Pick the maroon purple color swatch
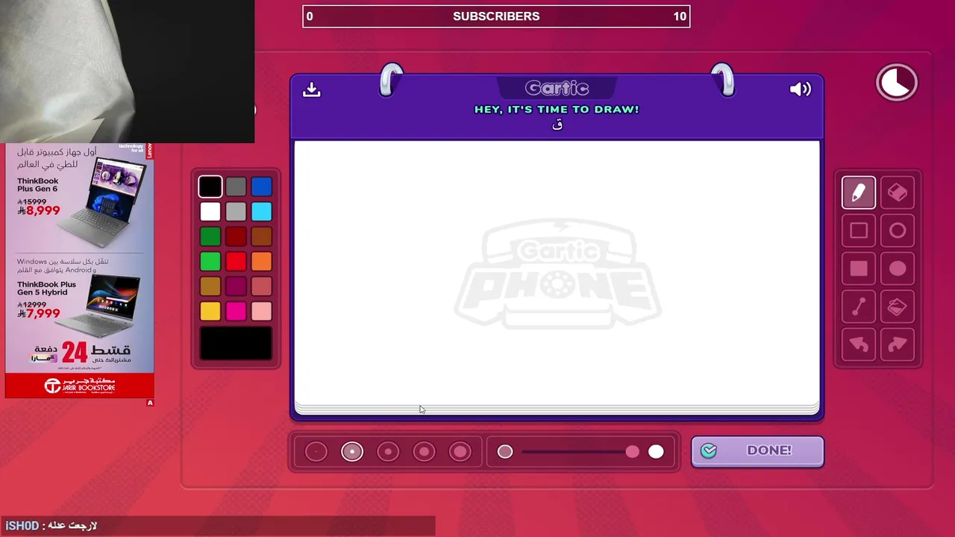Screen dimensions: 955x537 click(x=236, y=286)
